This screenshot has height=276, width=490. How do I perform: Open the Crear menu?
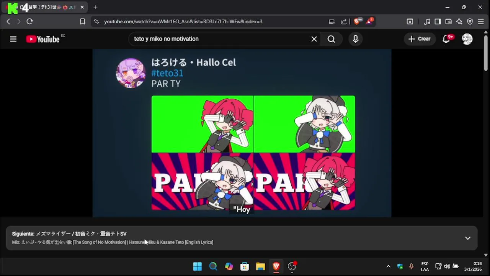[x=420, y=39]
